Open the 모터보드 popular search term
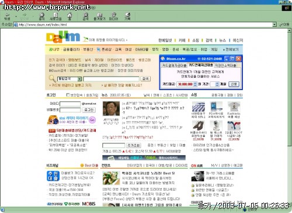The height and width of the screenshot is (213, 292). [75, 60]
